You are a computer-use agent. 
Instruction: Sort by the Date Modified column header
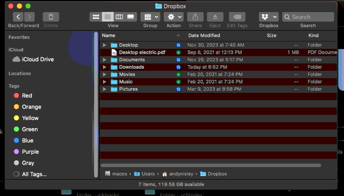coord(204,35)
